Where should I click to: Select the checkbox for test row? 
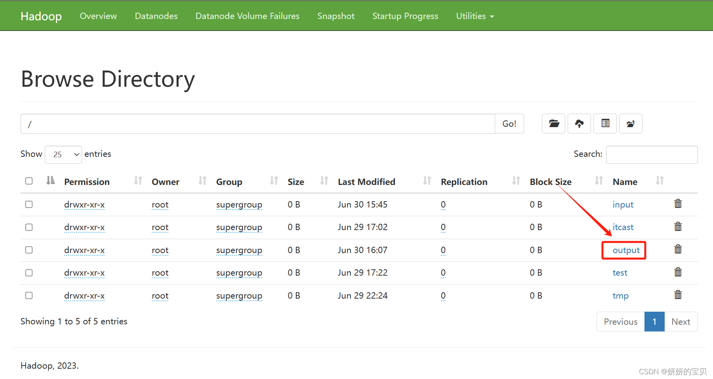[x=29, y=273]
